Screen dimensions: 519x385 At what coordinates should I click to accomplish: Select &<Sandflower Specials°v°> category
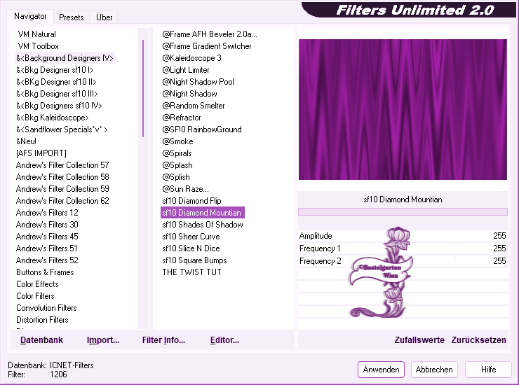click(x=62, y=129)
